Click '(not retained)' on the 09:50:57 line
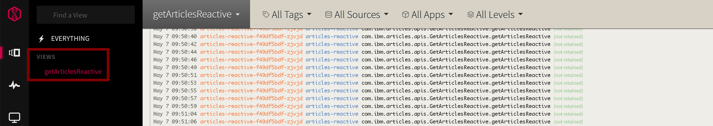This screenshot has height=126, width=713. tap(568, 99)
